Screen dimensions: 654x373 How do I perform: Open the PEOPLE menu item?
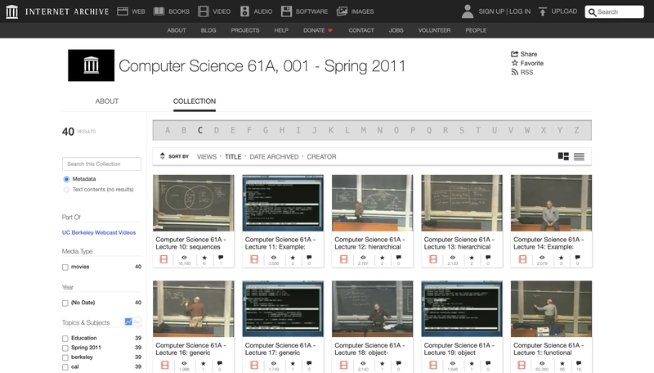pyautogui.click(x=476, y=30)
